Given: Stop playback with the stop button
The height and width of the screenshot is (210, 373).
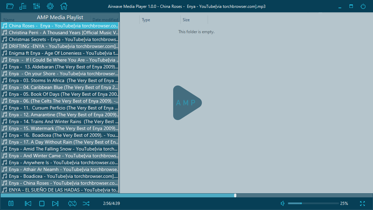Looking at the screenshot, I should (x=42, y=204).
